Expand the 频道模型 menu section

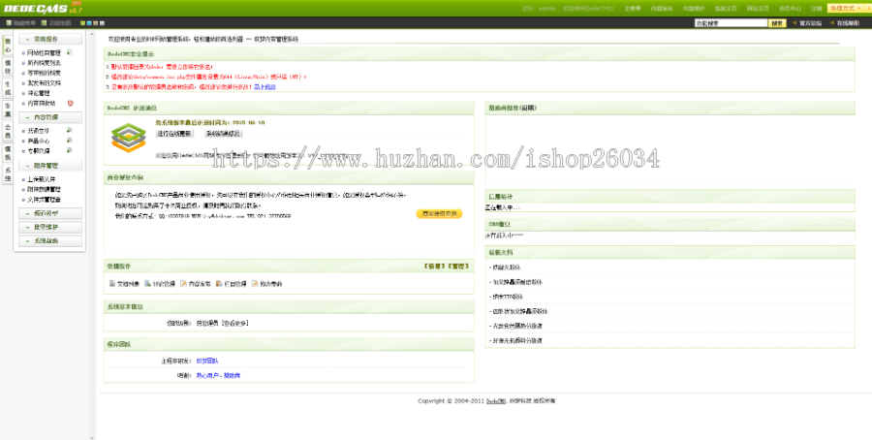click(50, 213)
